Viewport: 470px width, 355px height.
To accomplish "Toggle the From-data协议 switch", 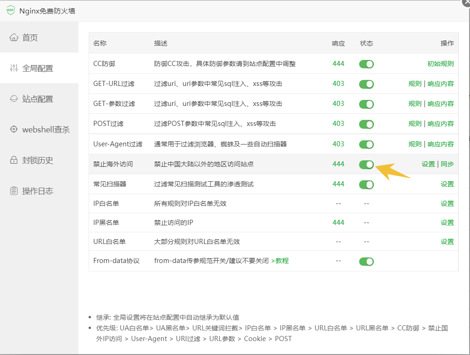I will click(366, 262).
